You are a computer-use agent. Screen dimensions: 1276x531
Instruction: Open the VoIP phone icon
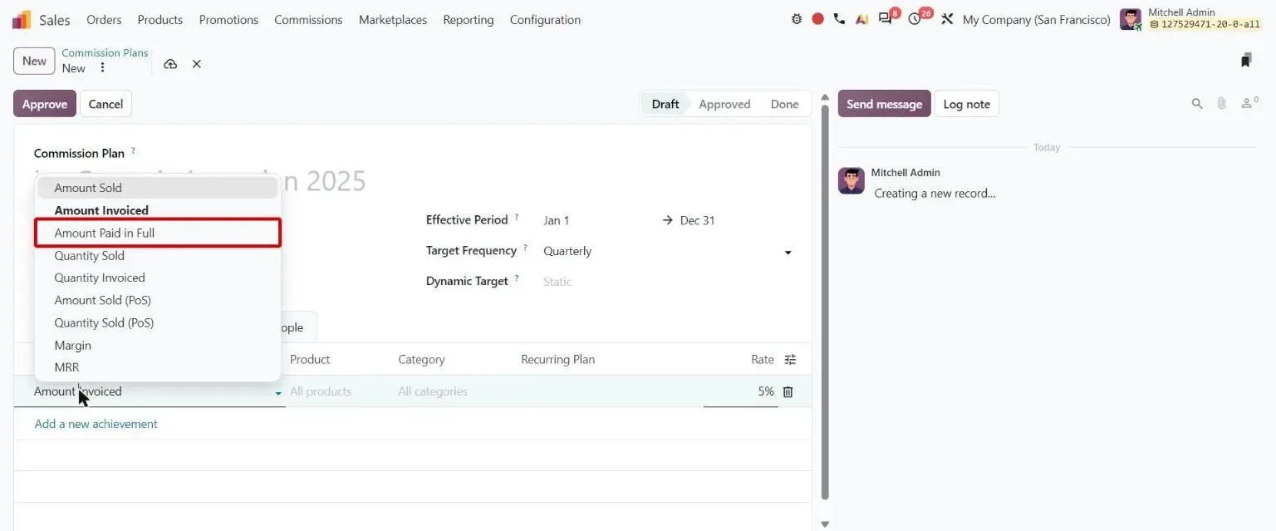pyautogui.click(x=839, y=19)
